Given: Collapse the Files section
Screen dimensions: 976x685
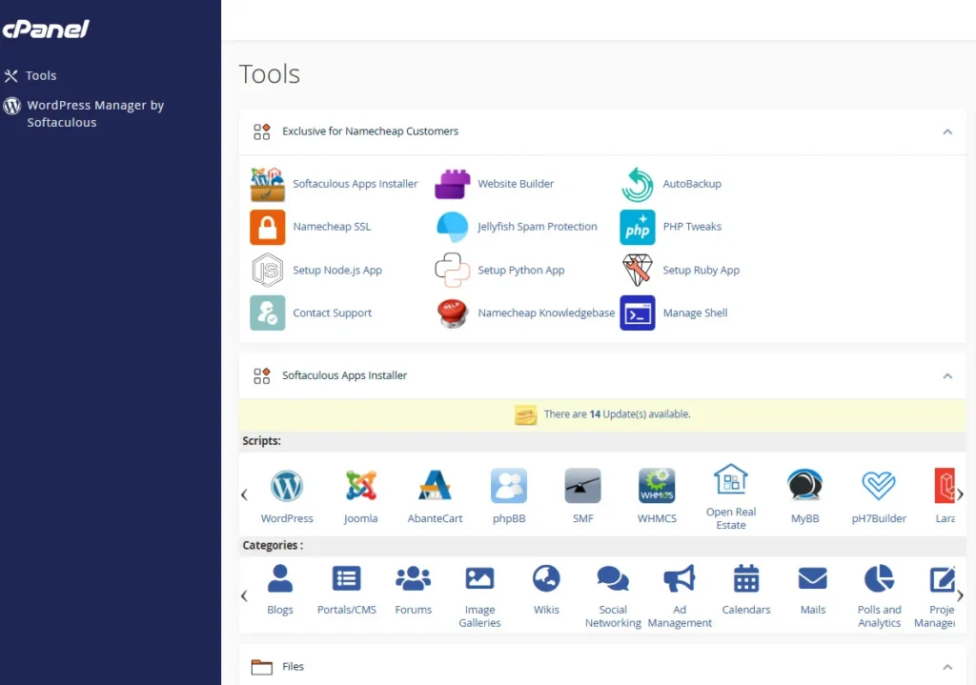Looking at the screenshot, I should [946, 667].
